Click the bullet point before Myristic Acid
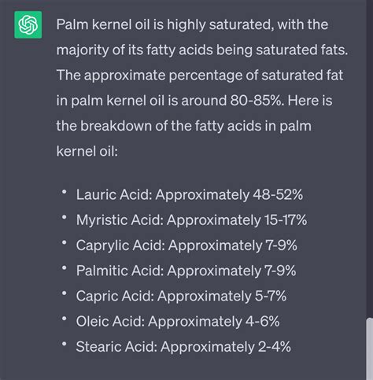 pyautogui.click(x=64, y=217)
